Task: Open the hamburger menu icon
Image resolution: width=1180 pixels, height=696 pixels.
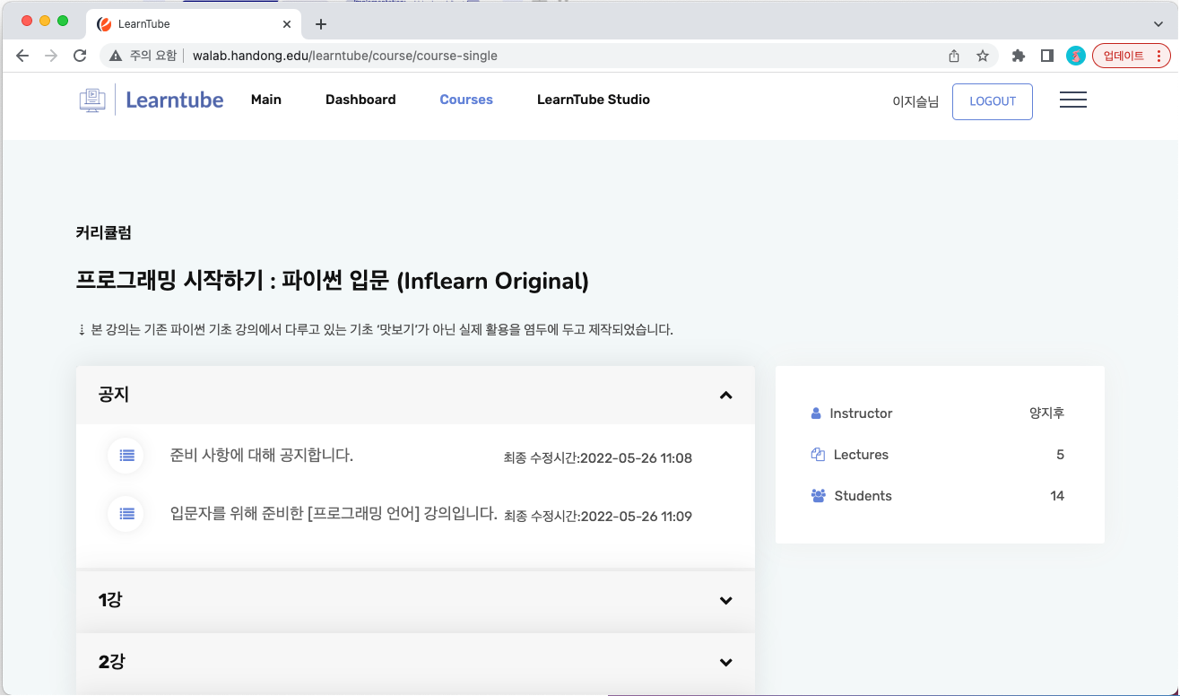Action: (x=1072, y=100)
